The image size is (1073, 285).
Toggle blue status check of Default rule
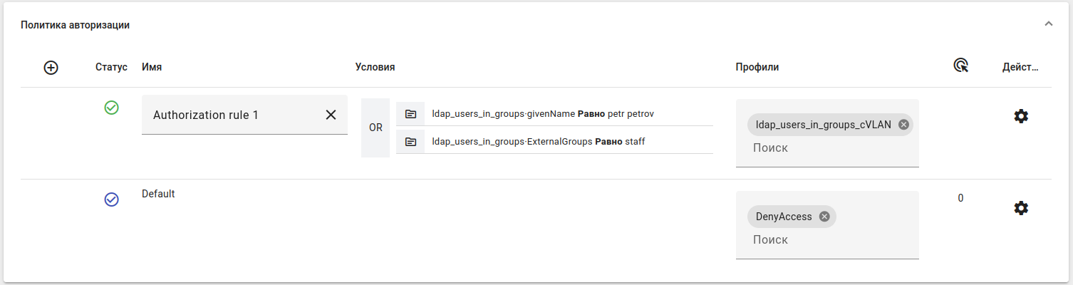[111, 199]
